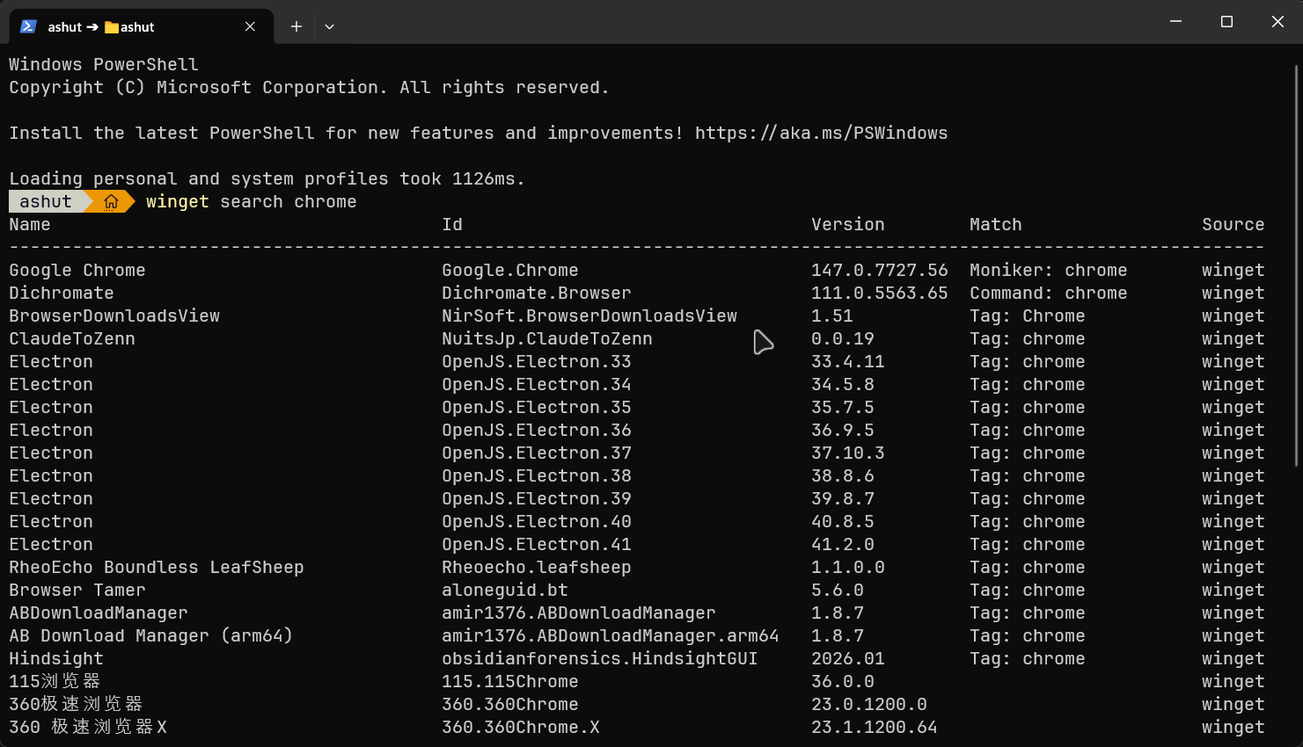Expand the new tab profile dropdown
The width and height of the screenshot is (1303, 747).
point(329,26)
